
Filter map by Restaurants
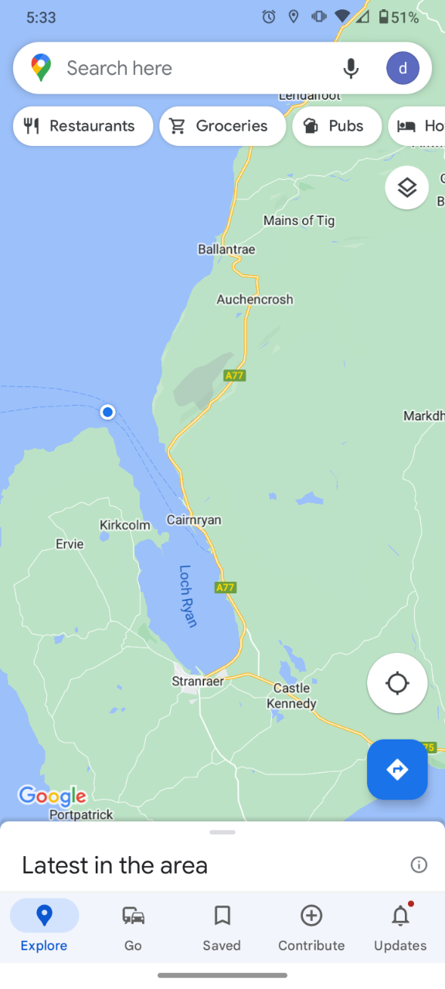coord(83,126)
